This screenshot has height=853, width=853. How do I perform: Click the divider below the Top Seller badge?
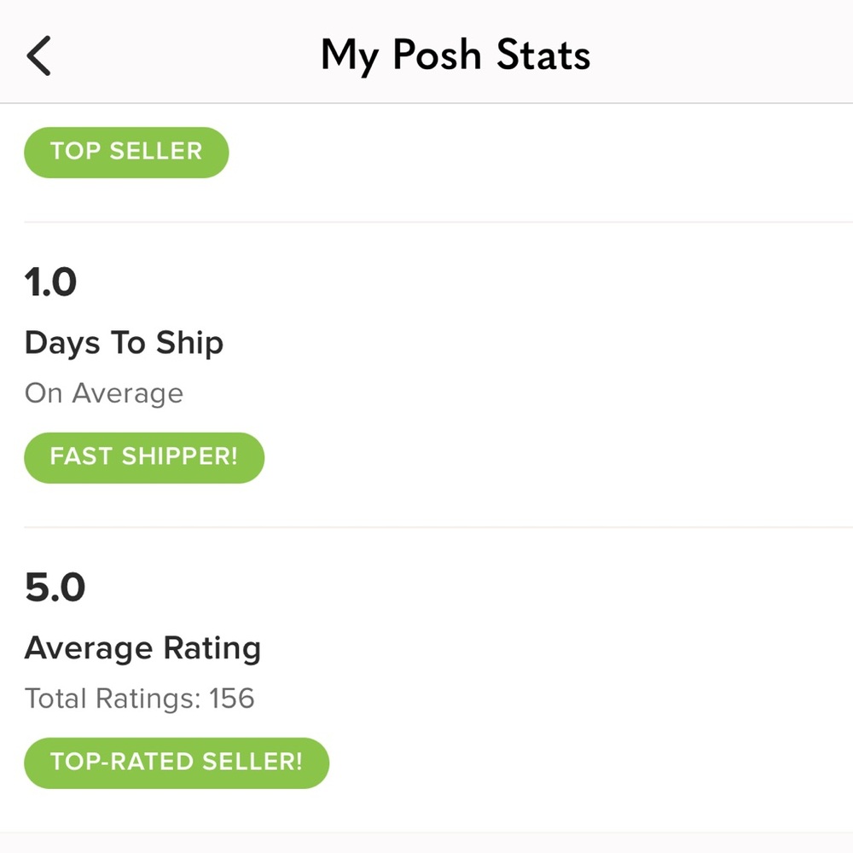(426, 220)
